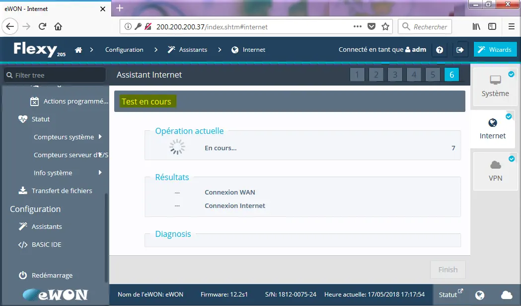Click the Wizards button
The image size is (521, 306).
(x=495, y=50)
